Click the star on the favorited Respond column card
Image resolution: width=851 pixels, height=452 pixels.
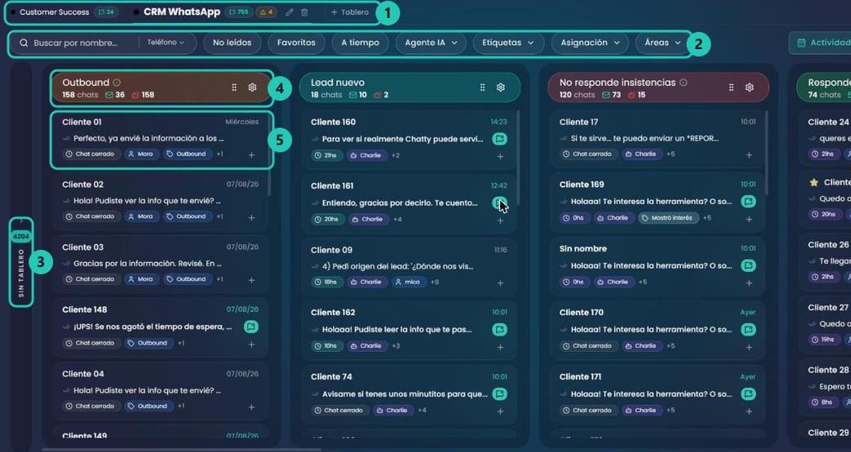click(813, 183)
